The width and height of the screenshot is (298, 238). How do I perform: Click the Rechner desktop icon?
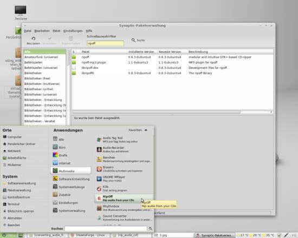point(21,13)
